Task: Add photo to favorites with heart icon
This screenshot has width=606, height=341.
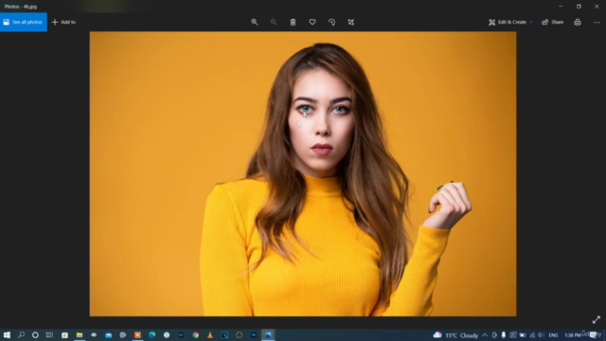Action: click(x=312, y=22)
